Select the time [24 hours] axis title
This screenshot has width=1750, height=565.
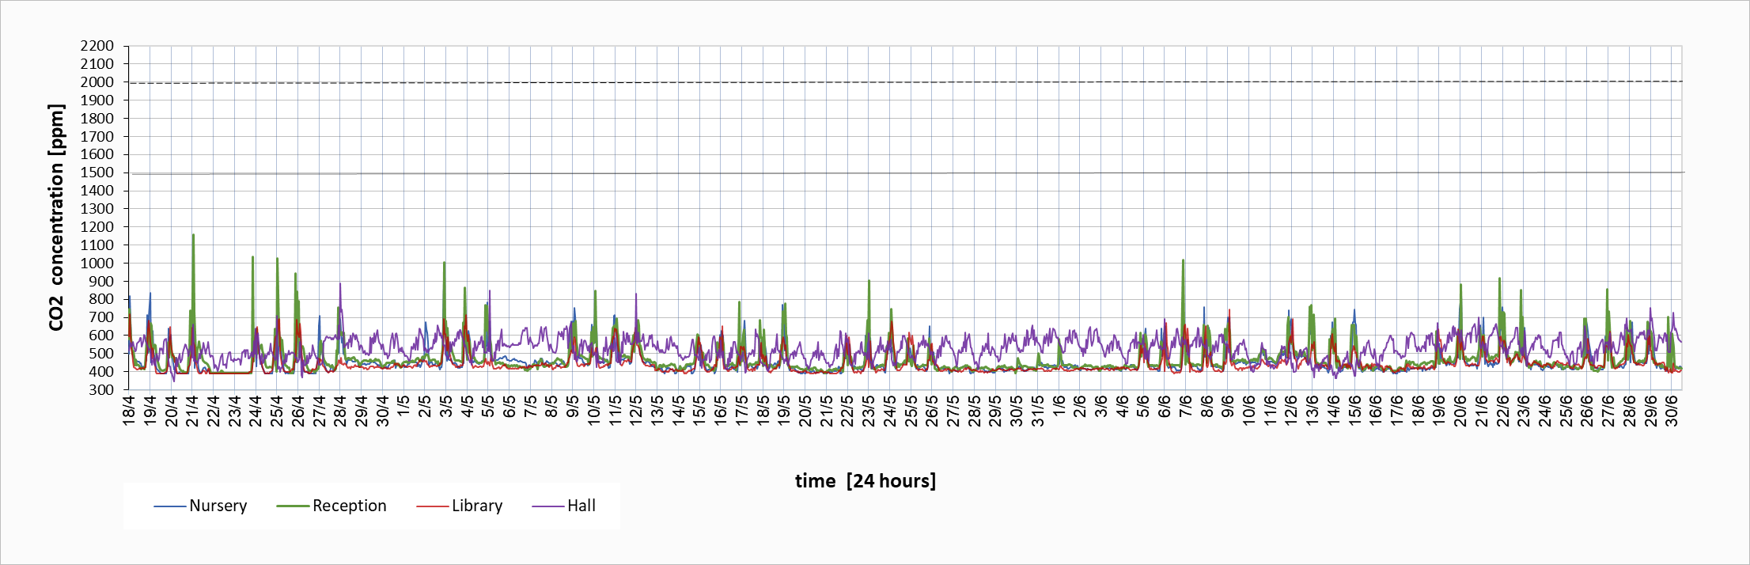point(865,481)
